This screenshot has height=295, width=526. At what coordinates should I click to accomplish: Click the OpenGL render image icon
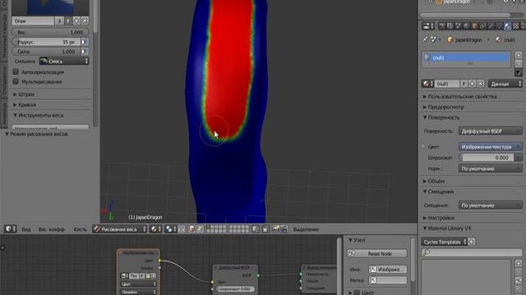coord(276,229)
